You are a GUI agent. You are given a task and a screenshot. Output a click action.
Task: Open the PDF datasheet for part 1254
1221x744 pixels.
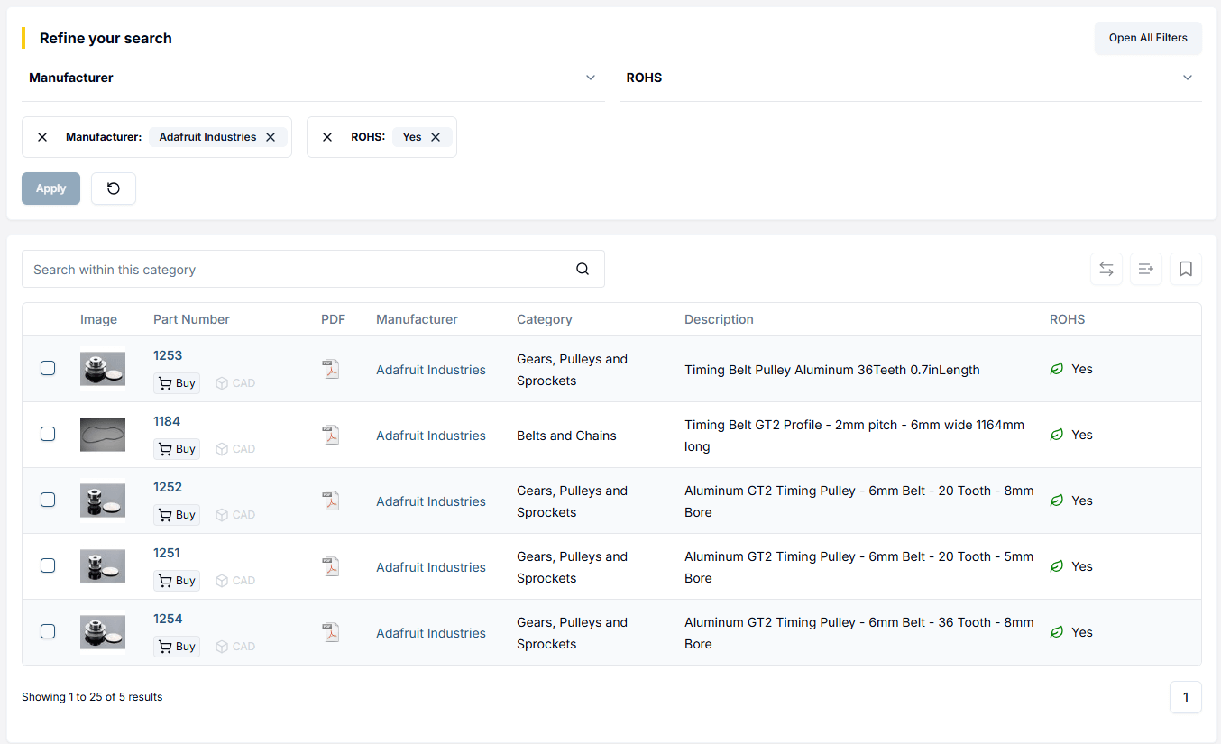click(x=331, y=632)
